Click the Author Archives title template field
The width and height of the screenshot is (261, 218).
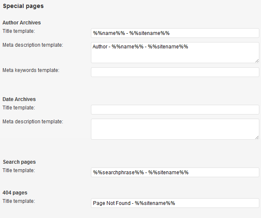[175, 33]
